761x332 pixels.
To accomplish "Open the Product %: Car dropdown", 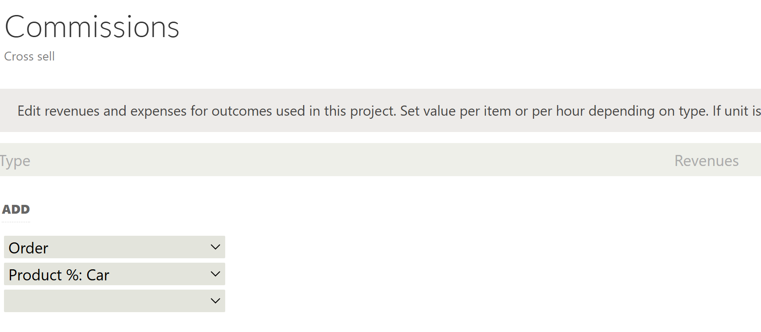I will coord(114,274).
